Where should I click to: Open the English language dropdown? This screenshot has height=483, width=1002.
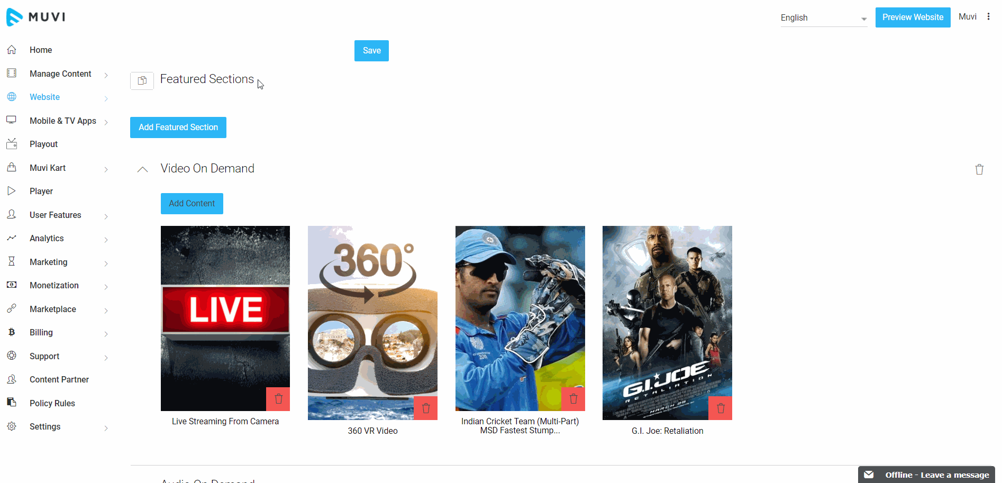pos(823,18)
